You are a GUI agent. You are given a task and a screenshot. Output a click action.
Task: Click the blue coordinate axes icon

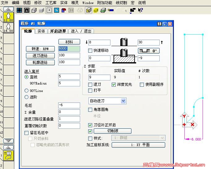[57, 10]
